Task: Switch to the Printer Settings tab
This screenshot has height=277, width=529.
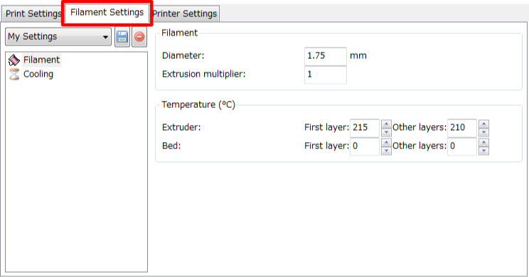Action: (x=185, y=13)
